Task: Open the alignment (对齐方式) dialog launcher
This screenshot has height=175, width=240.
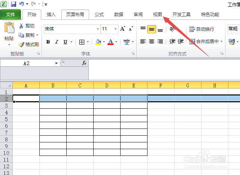Action: [x=222, y=54]
